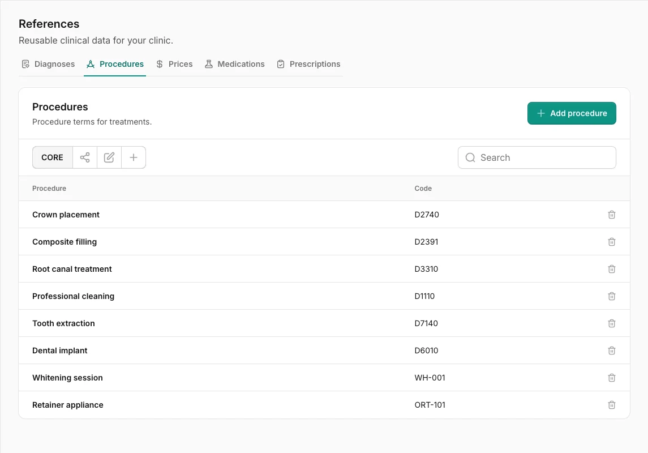Switch to the Procedures tab

[x=115, y=64]
